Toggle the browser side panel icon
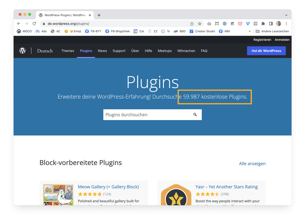Screen dimensions: 305x223 pos(271,24)
